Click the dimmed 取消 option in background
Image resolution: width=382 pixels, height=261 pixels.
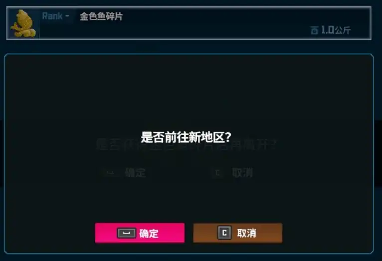coord(242,173)
